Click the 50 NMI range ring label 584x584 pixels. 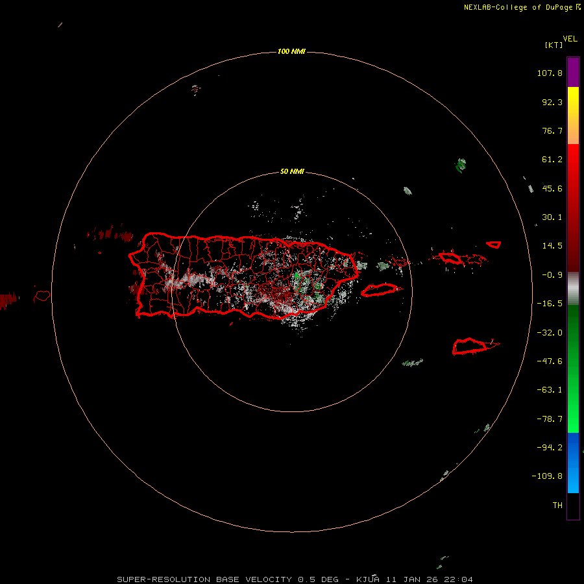pyautogui.click(x=292, y=172)
